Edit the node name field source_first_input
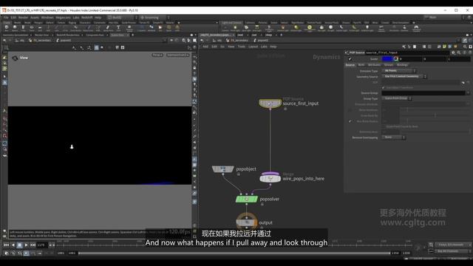 coord(407,52)
